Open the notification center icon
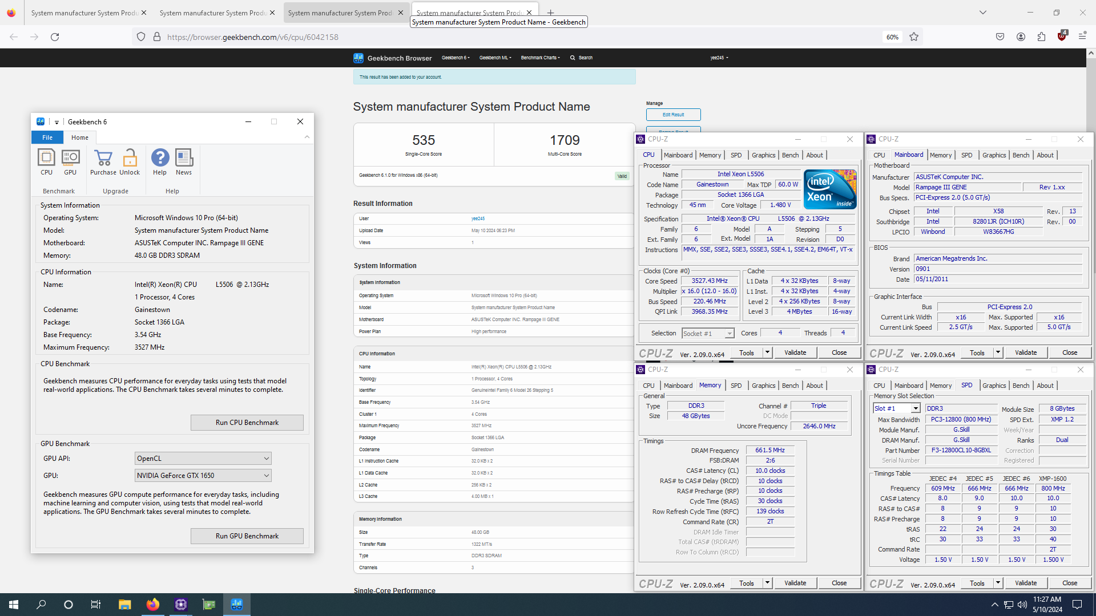Viewport: 1096px width, 616px height. click(1077, 605)
